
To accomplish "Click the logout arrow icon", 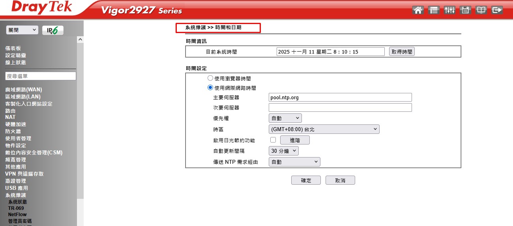I will point(497,10).
